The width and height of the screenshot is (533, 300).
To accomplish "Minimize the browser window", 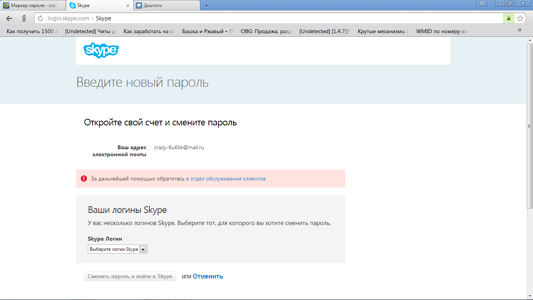I will coord(501,4).
